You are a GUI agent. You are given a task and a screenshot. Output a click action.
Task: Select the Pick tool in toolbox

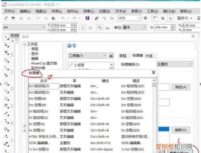coord(6,37)
